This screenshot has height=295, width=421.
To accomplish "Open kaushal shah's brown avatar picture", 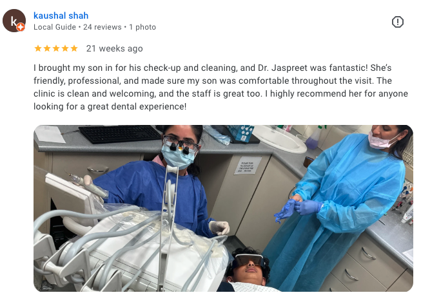I will tap(14, 21).
